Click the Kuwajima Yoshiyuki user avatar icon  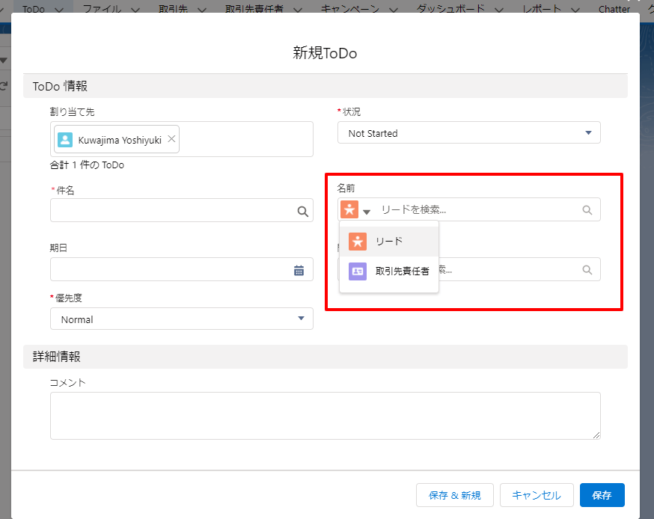click(65, 140)
